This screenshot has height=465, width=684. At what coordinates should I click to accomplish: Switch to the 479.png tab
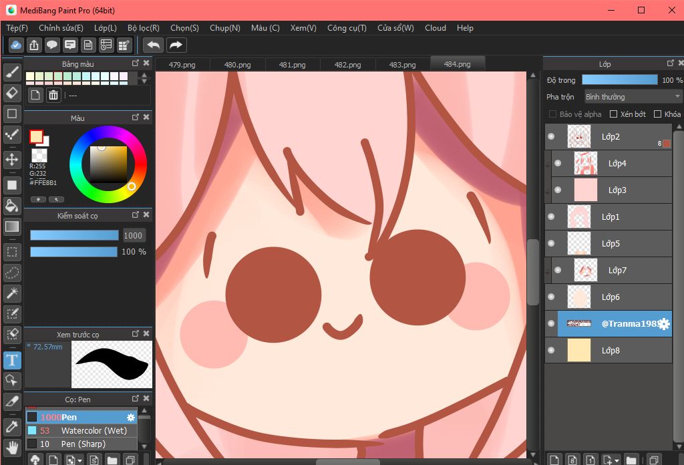click(x=182, y=65)
